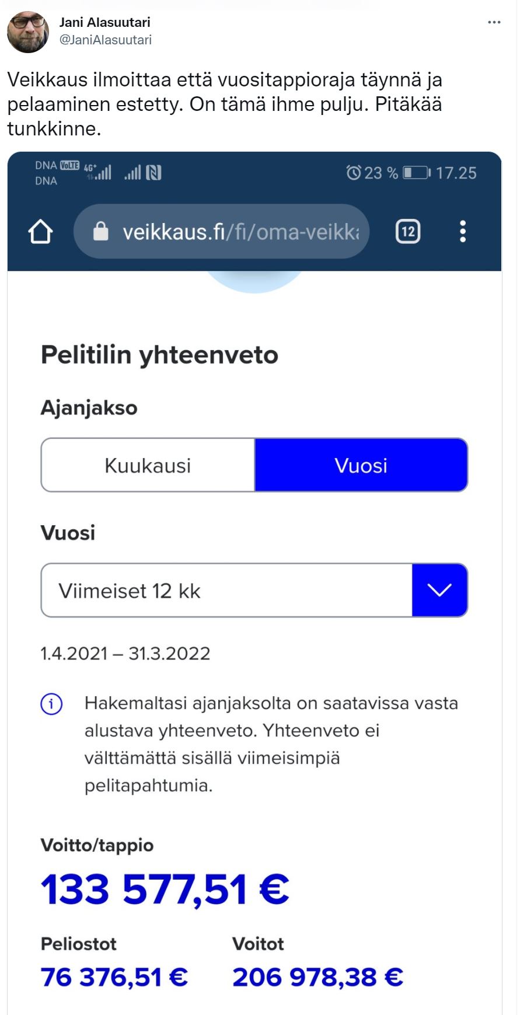Tap the 133 577,51 € win/loss total
Viewport: 520px width, 1015px height.
pyautogui.click(x=165, y=890)
